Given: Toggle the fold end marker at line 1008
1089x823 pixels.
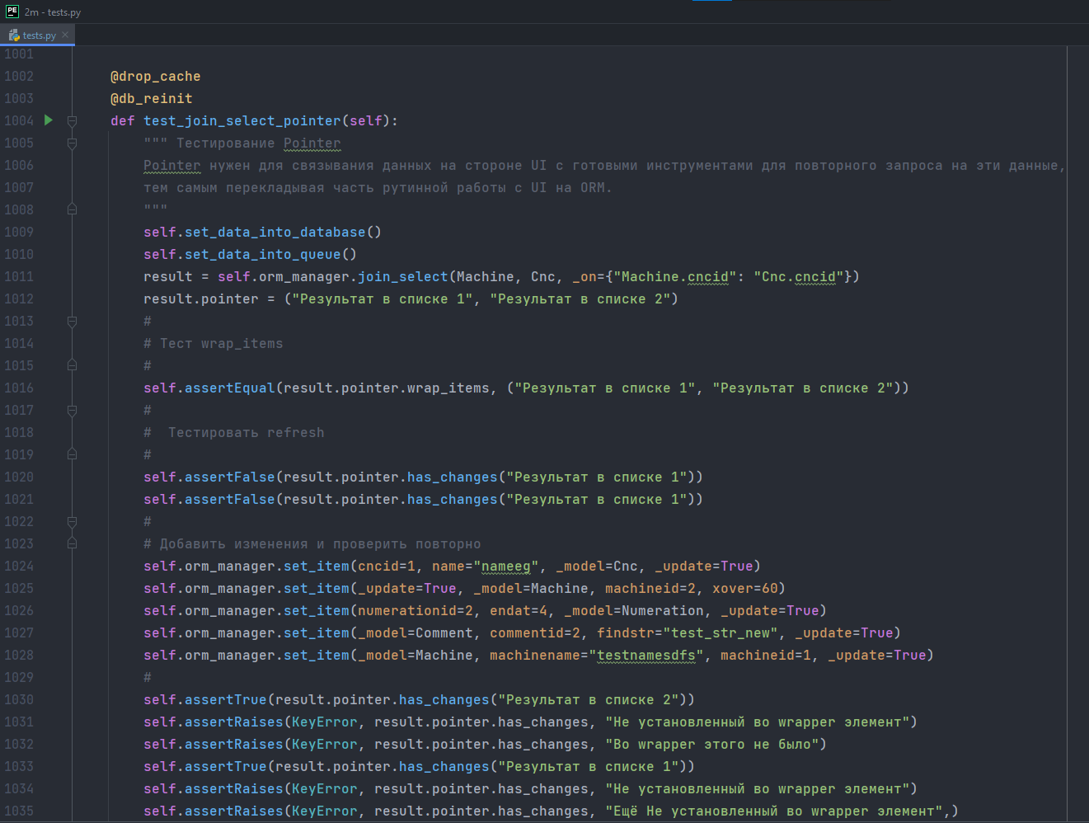Looking at the screenshot, I should coord(72,210).
